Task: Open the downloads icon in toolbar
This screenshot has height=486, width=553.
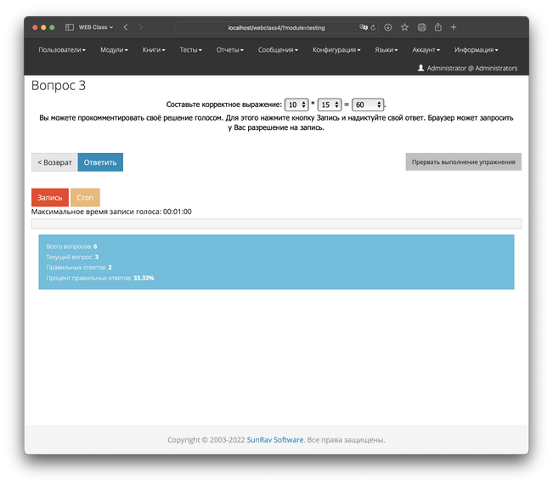Action: [x=388, y=27]
